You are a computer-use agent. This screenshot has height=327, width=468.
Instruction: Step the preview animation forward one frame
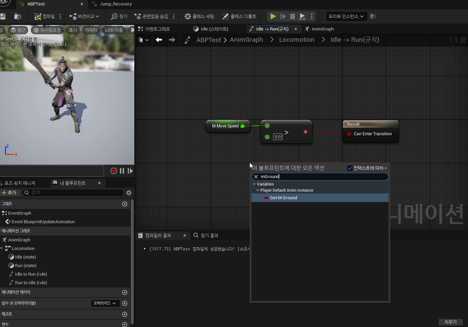click(130, 171)
